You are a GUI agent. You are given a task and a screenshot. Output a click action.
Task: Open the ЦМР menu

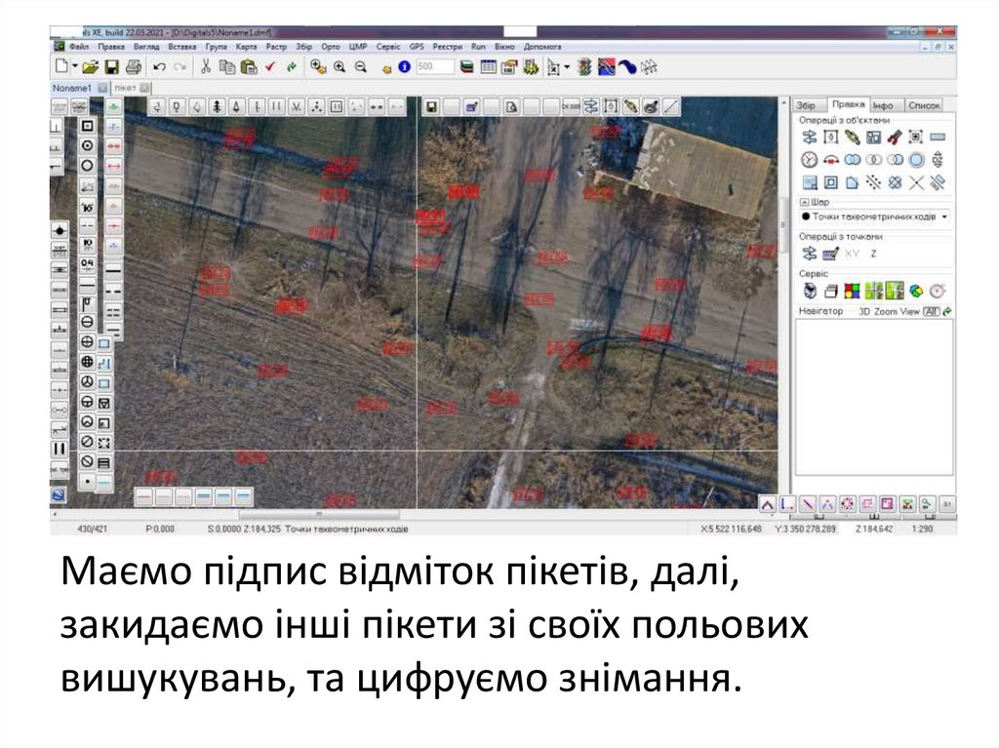(357, 47)
